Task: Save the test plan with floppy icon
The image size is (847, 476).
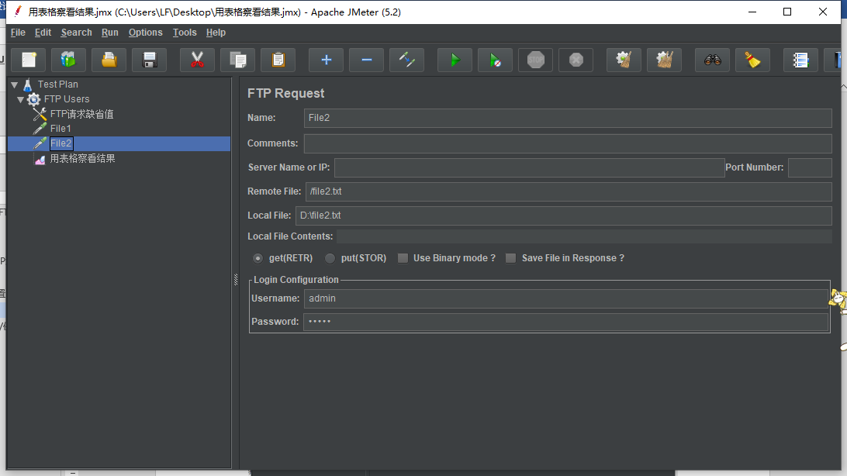Action: click(x=149, y=60)
